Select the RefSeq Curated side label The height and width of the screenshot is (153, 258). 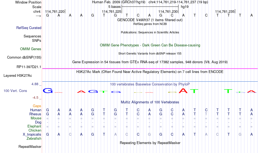pyautogui.click(x=29, y=28)
